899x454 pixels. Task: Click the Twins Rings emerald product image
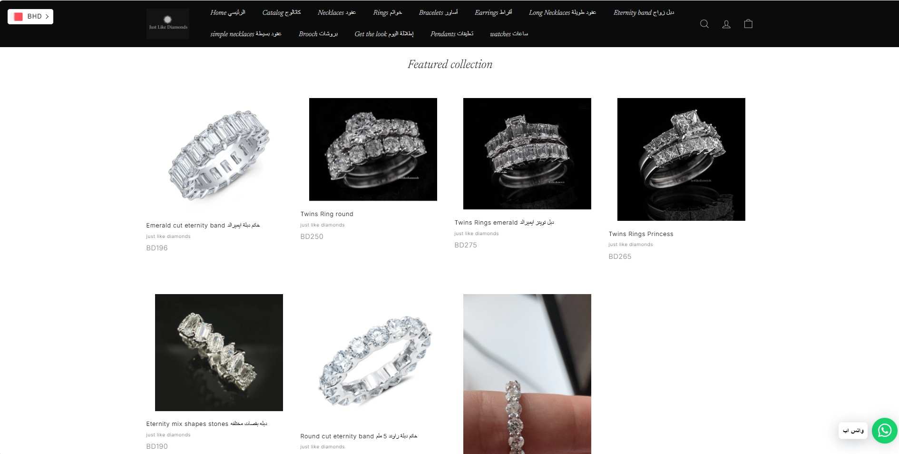pyautogui.click(x=527, y=154)
